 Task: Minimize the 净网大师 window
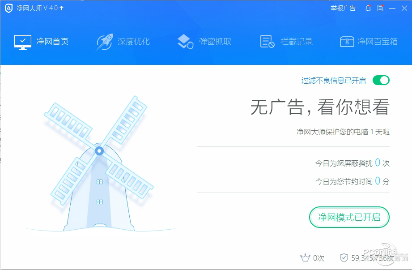[392, 8]
